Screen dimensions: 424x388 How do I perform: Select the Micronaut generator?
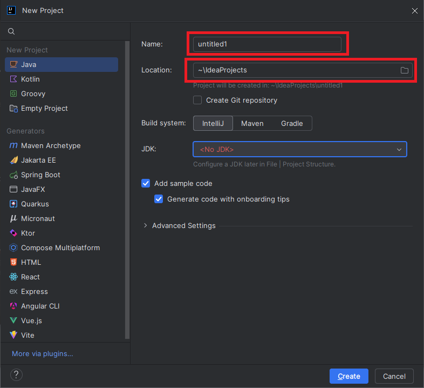[61, 219]
